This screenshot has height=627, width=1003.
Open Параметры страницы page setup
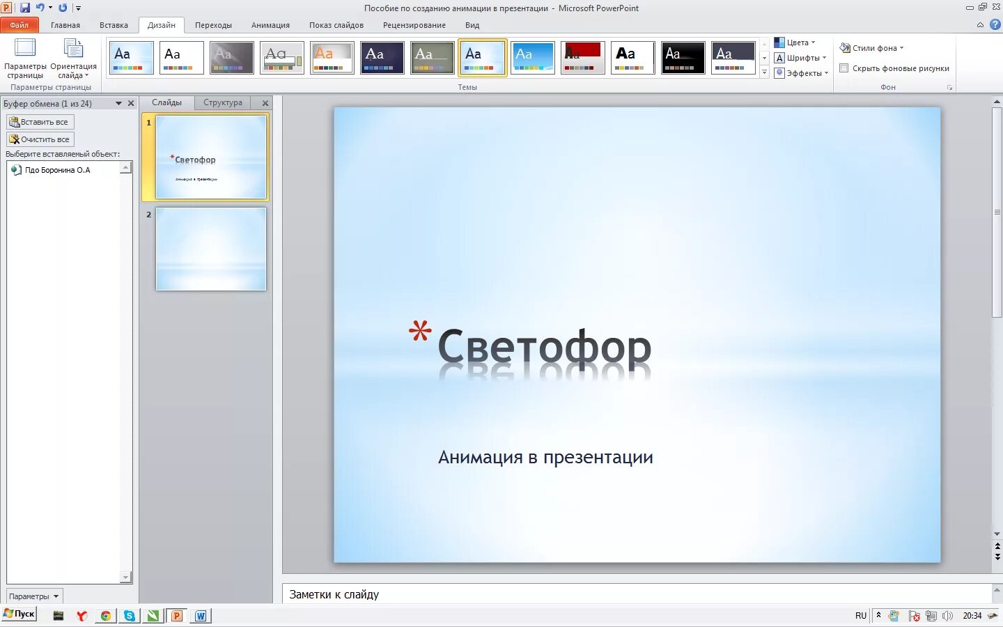25,59
